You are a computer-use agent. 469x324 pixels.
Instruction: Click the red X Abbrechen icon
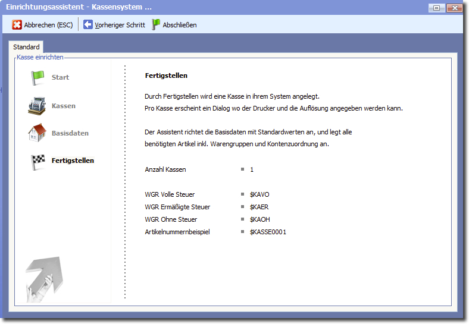click(17, 25)
